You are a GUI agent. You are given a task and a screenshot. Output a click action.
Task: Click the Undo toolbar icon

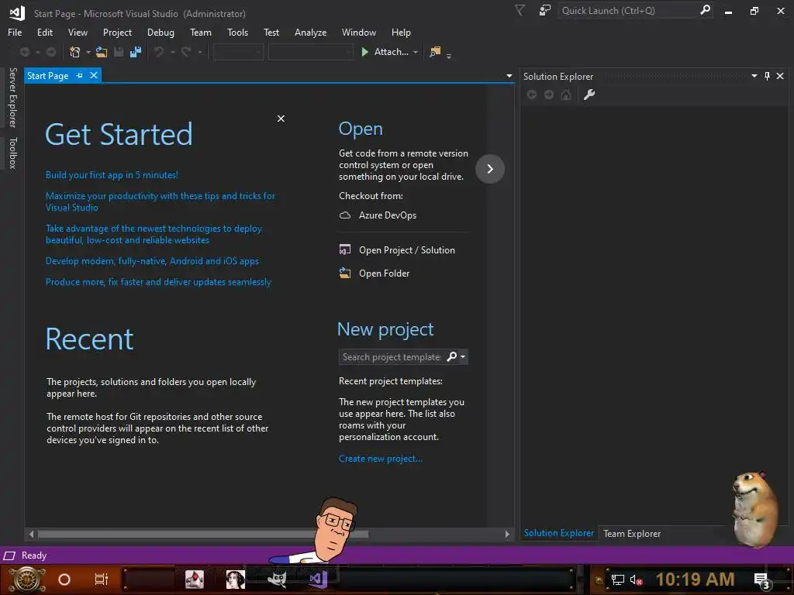[x=159, y=52]
